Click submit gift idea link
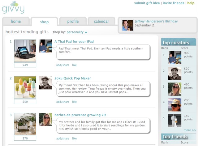Viewport: 198px width, 146px height. coord(147,3)
